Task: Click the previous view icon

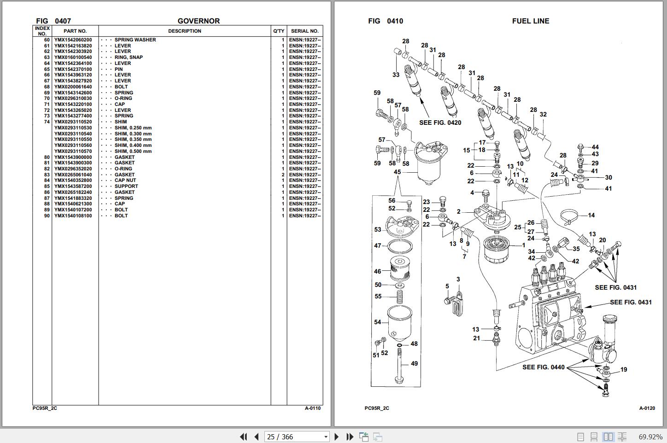Action: pos(364,437)
